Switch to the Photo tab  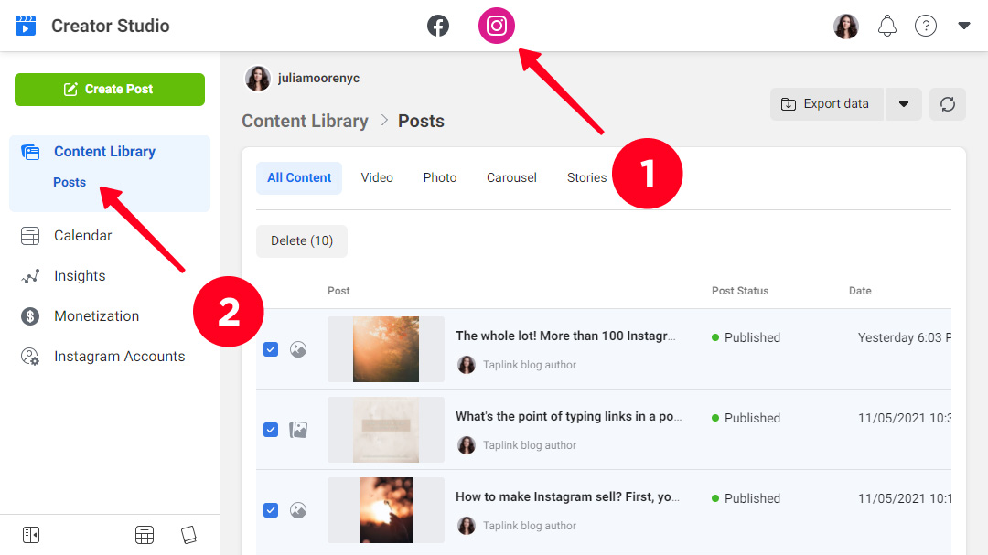[x=440, y=178]
